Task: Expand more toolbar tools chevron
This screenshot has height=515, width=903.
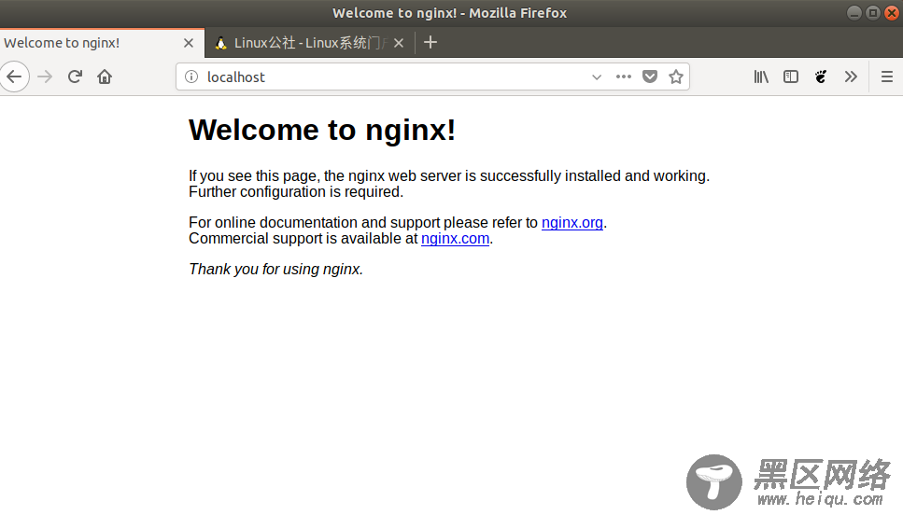Action: pos(851,77)
